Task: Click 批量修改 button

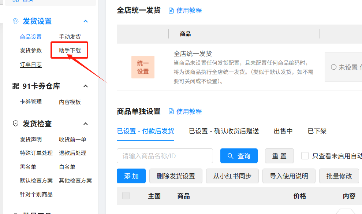Action: pyautogui.click(x=339, y=176)
